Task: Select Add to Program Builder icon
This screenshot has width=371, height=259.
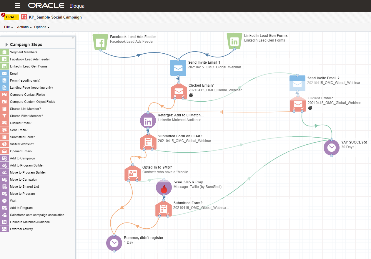Action: pos(4,165)
